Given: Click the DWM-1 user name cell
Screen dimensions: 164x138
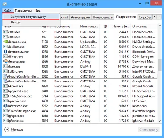Looking at the screenshot, I should pos(86,67).
